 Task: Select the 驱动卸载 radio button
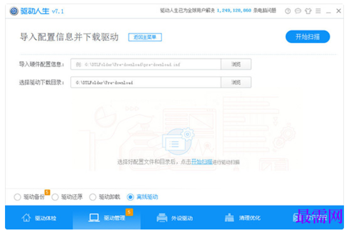(x=93, y=197)
